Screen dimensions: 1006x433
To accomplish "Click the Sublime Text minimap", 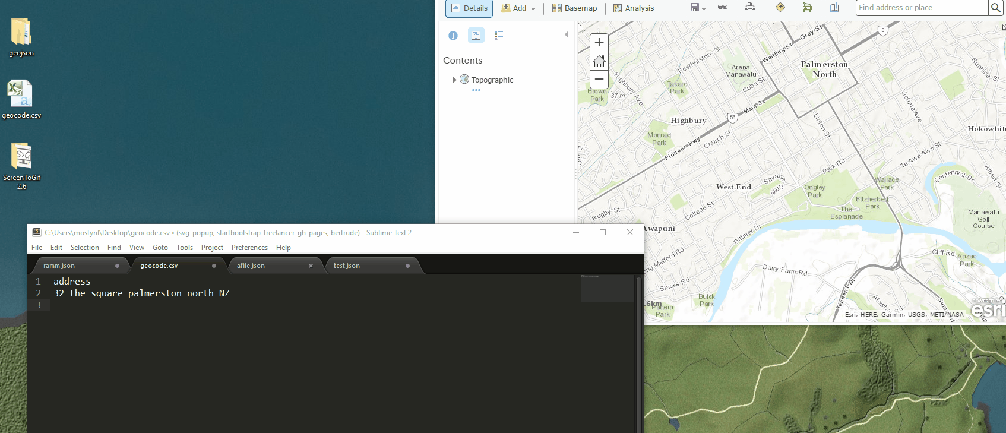I will [607, 287].
